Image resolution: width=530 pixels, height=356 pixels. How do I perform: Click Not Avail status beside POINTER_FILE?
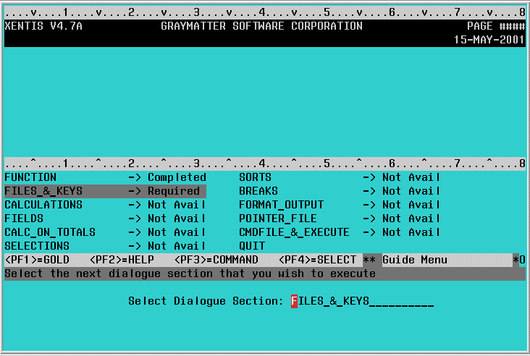tap(411, 219)
